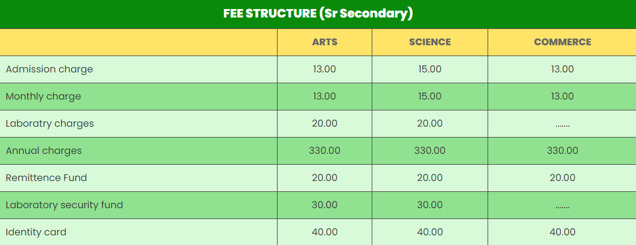Click the Monthly charge row label
Screen dimensions: 636x245
click(x=43, y=97)
